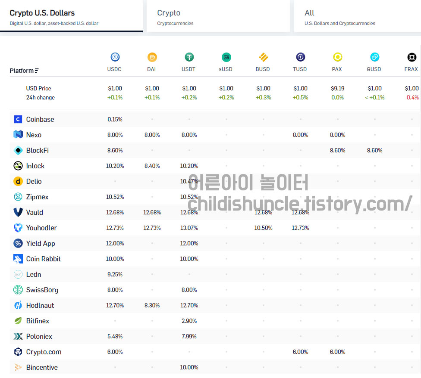Click the USDC column label
This screenshot has width=421, height=378.
pos(114,69)
